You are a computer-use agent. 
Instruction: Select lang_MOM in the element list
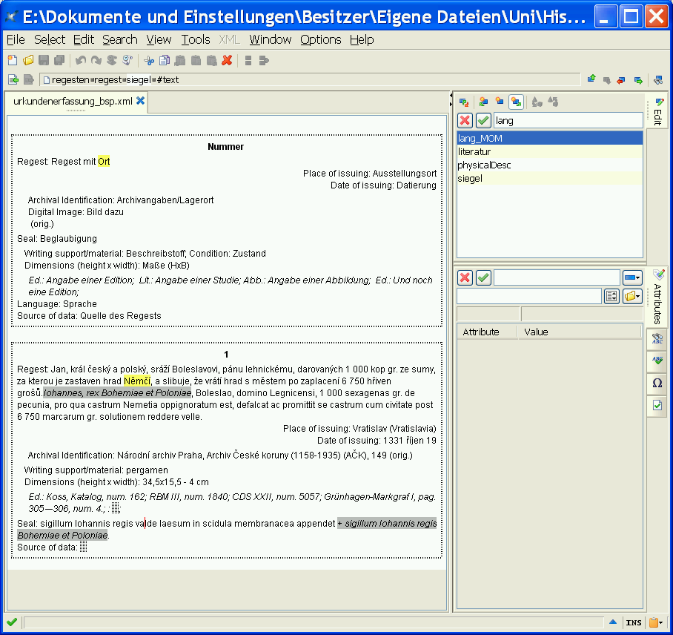point(550,138)
